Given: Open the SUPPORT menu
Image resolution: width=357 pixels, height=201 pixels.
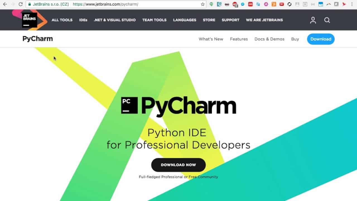Looking at the screenshot, I should tap(230, 20).
